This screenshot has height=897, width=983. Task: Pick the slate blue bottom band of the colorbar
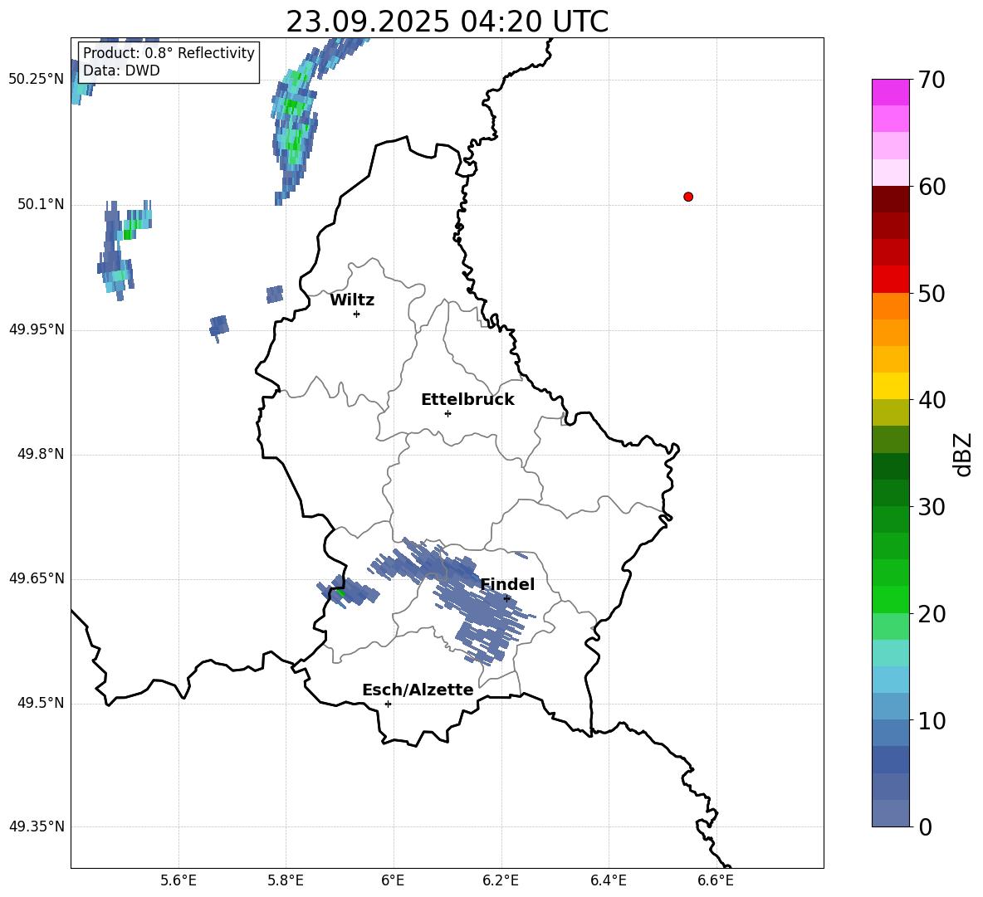(890, 813)
